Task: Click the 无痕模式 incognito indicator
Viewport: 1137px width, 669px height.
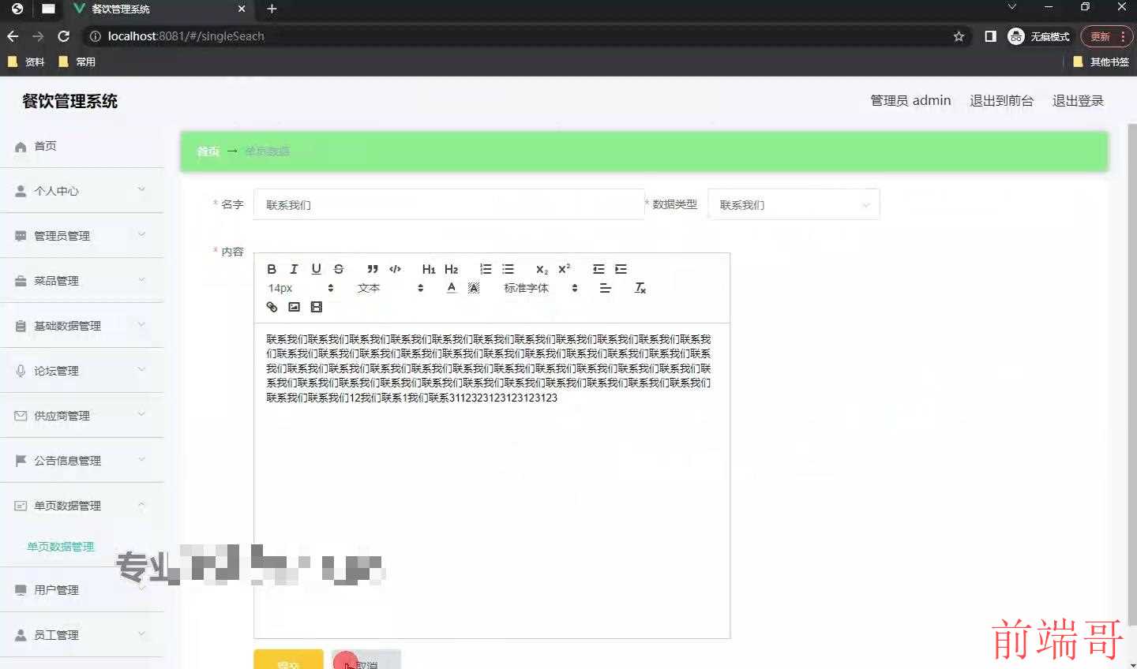Action: (1039, 36)
